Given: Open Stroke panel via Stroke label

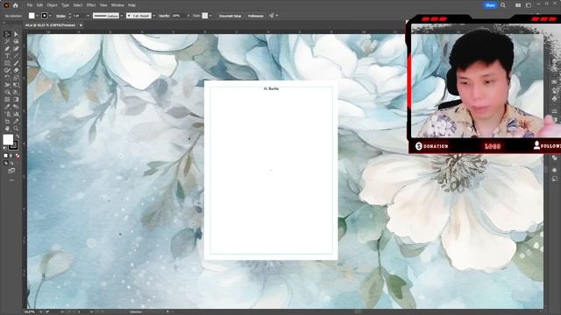Looking at the screenshot, I should click(60, 16).
